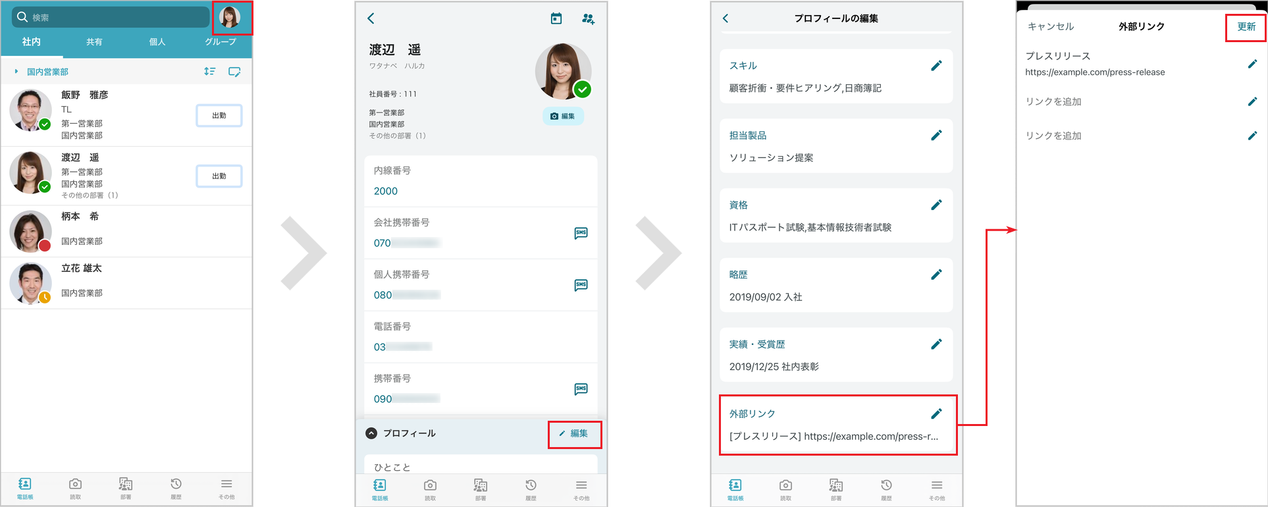Open your own profile avatar in first screen
The image size is (1268, 507).
tap(230, 17)
